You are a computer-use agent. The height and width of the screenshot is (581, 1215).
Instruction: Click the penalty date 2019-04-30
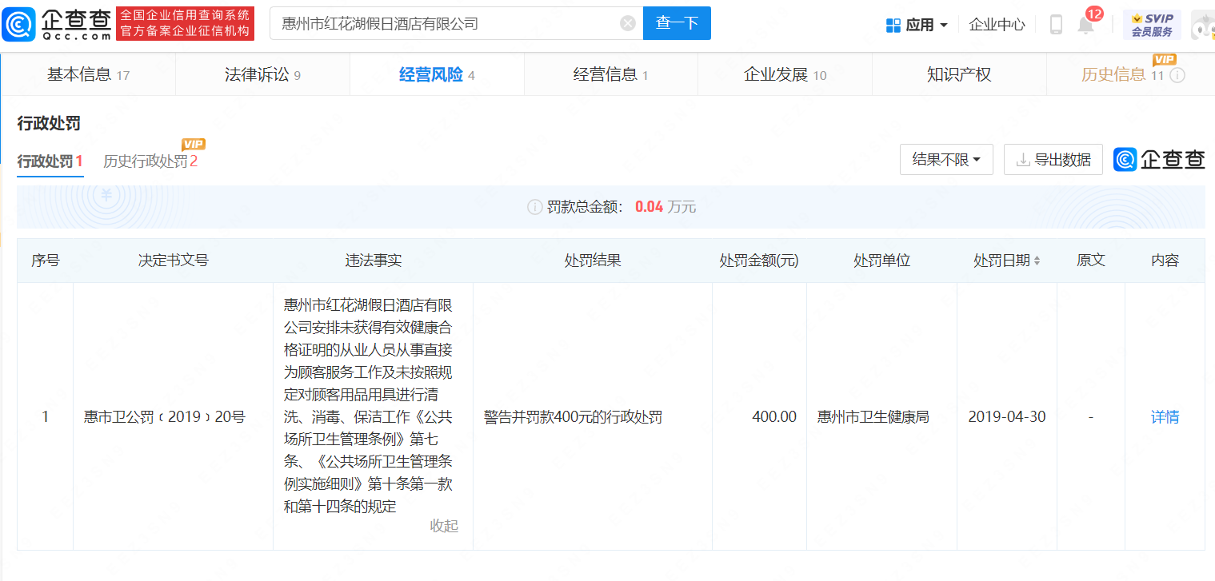pyautogui.click(x=1007, y=416)
